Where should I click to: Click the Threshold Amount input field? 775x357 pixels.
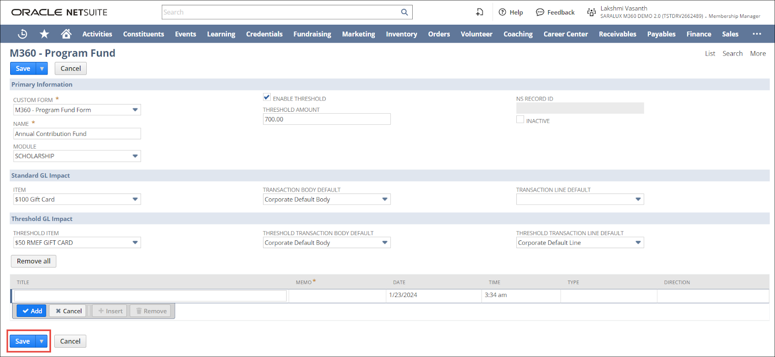pyautogui.click(x=326, y=119)
